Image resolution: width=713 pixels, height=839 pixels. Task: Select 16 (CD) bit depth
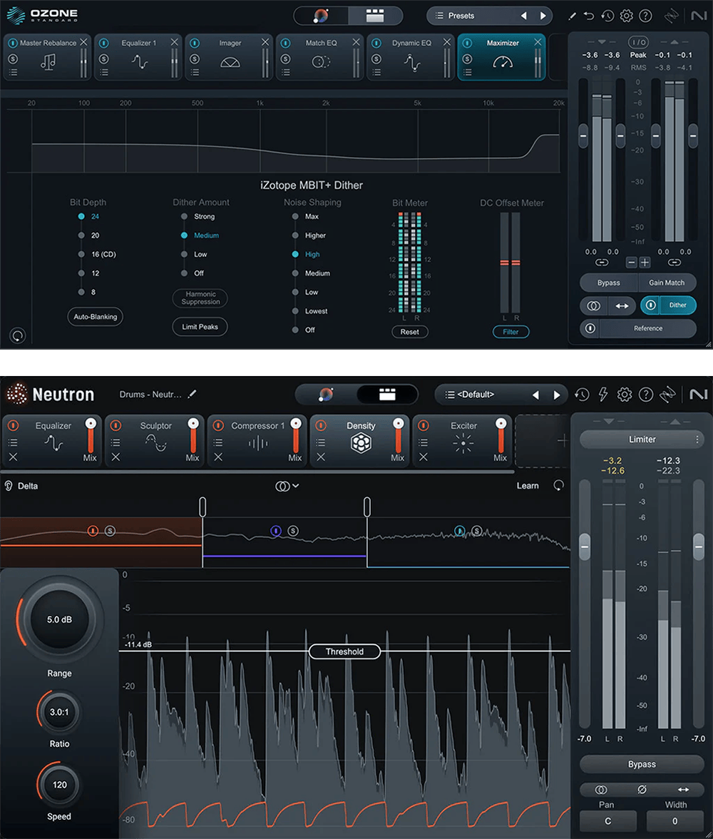[82, 254]
